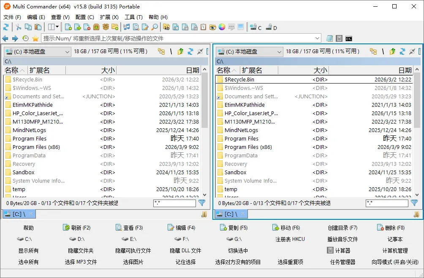The height and width of the screenshot is (278, 424).
Task: Open the 配置 (C) menu
Action: tap(84, 17)
